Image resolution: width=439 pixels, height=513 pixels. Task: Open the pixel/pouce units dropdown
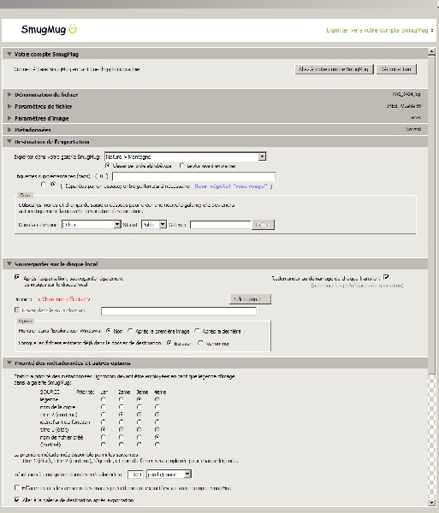click(187, 474)
